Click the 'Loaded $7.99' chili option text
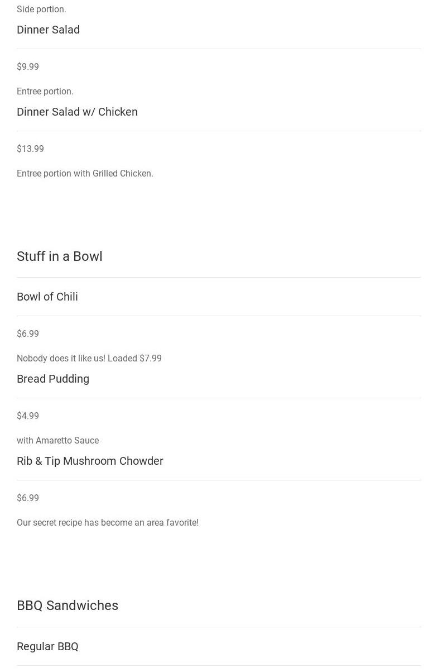 click(134, 358)
